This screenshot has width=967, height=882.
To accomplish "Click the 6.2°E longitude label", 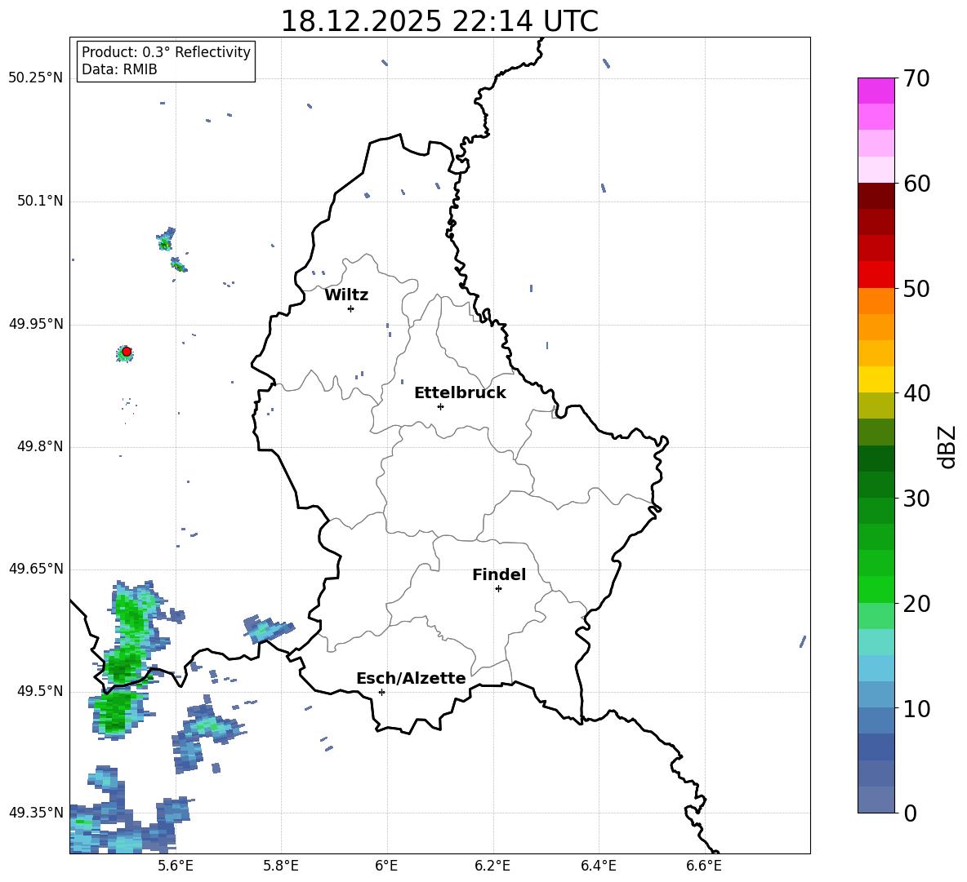I will coord(492,866).
